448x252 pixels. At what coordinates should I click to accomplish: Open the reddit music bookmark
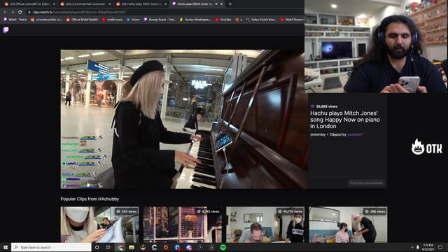pyautogui.click(x=112, y=20)
